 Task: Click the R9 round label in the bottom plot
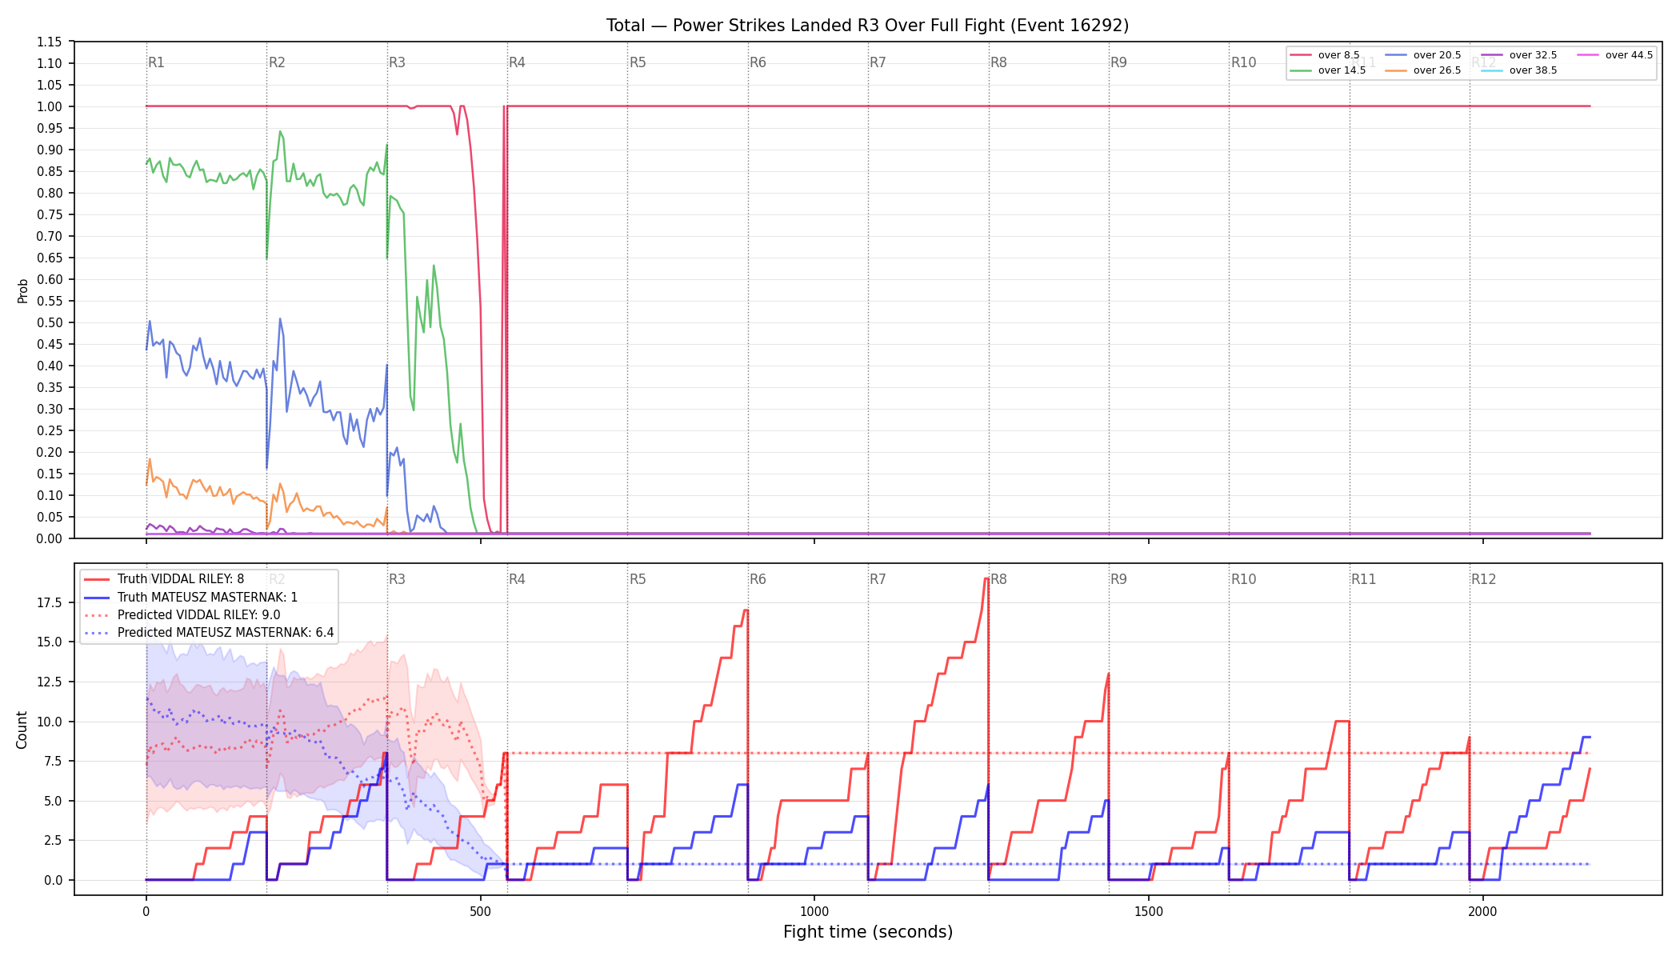coord(1119,579)
